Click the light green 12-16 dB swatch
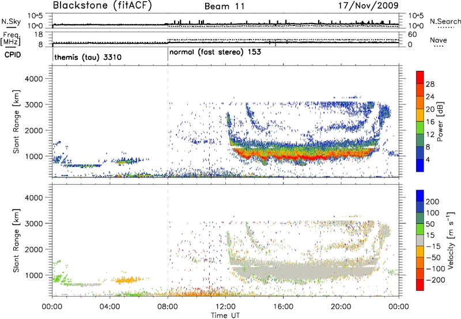Screen dimensions: 461x319 point(420,127)
